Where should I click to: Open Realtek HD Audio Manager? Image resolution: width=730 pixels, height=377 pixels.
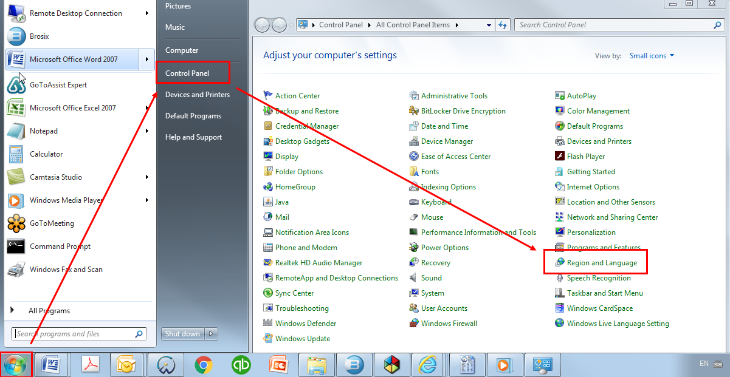313,263
